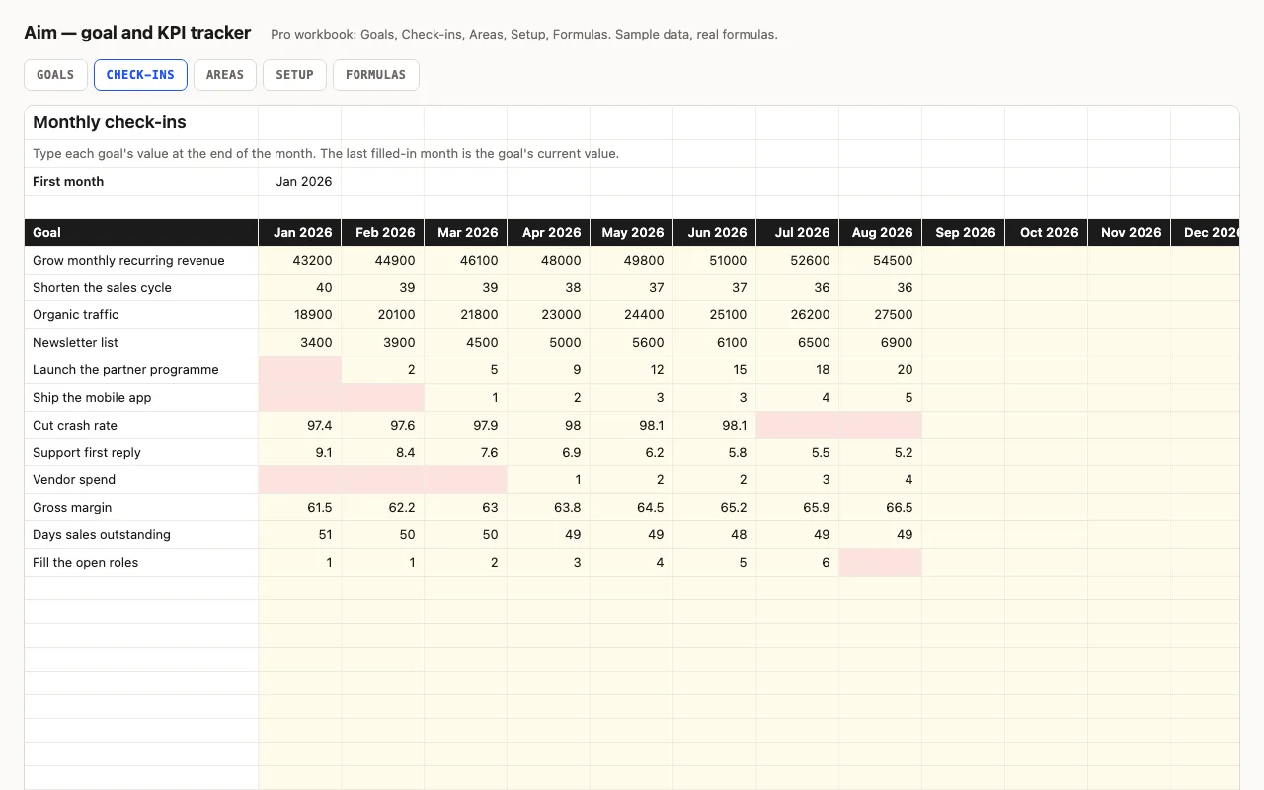Click the First month value Jan 2026
This screenshot has width=1264, height=790.
click(300, 182)
